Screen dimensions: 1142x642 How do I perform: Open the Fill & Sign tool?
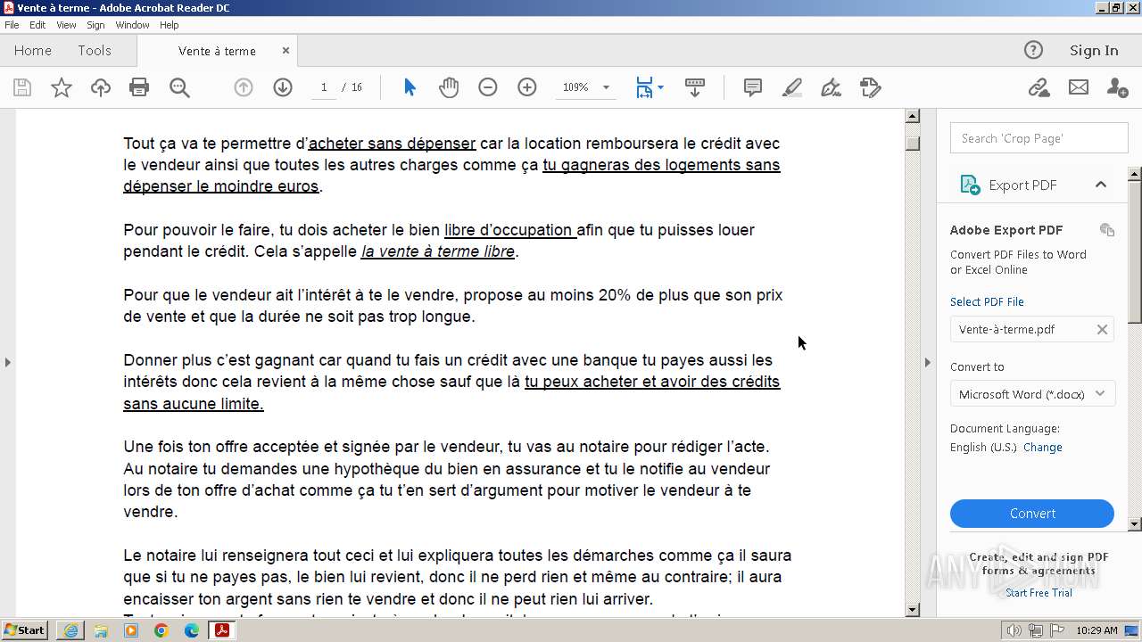(831, 87)
